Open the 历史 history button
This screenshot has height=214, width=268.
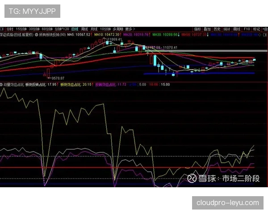point(217,29)
